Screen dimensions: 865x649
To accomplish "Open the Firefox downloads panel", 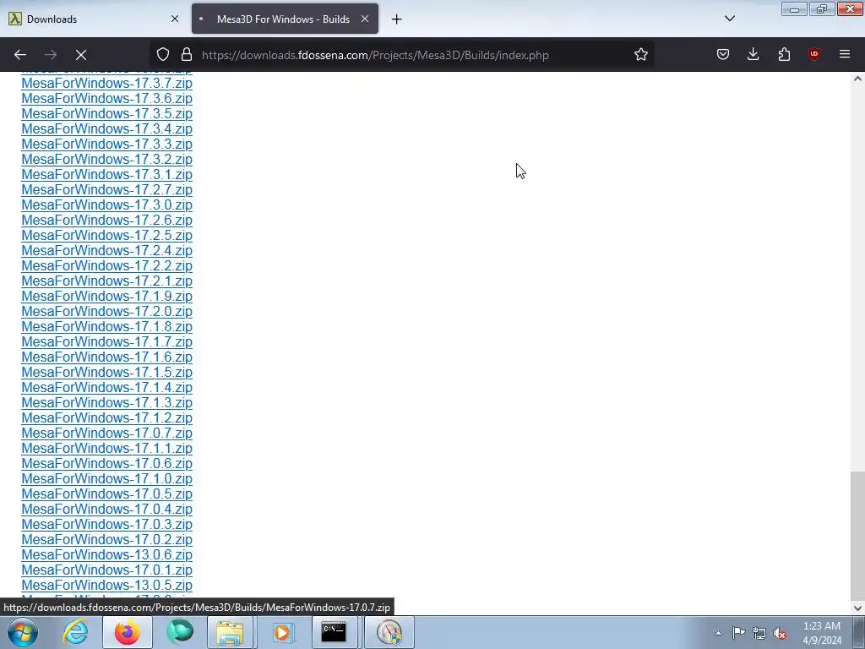I will (753, 55).
